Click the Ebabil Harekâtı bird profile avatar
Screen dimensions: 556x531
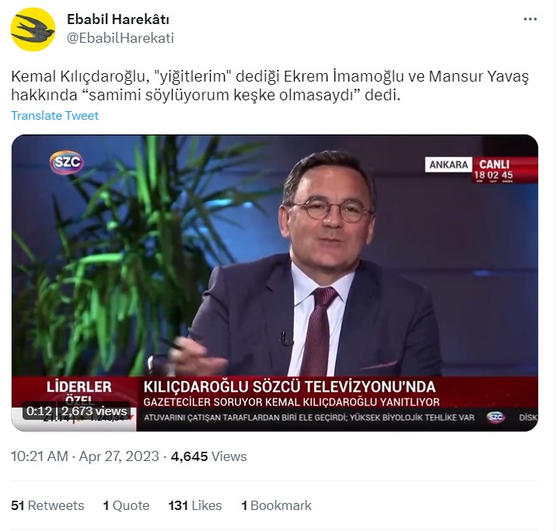33,30
